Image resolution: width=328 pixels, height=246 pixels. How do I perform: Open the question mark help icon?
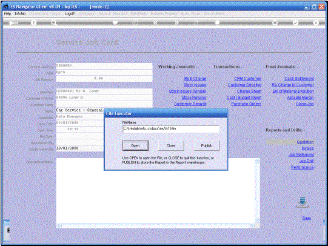point(33,22)
